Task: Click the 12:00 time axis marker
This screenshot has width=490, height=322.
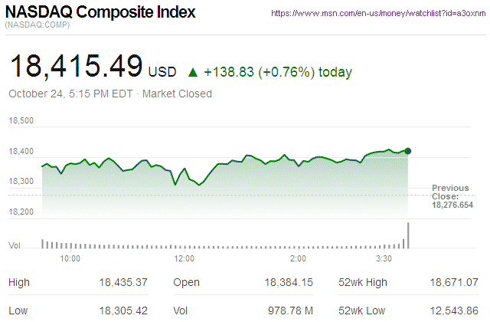Action: [185, 259]
